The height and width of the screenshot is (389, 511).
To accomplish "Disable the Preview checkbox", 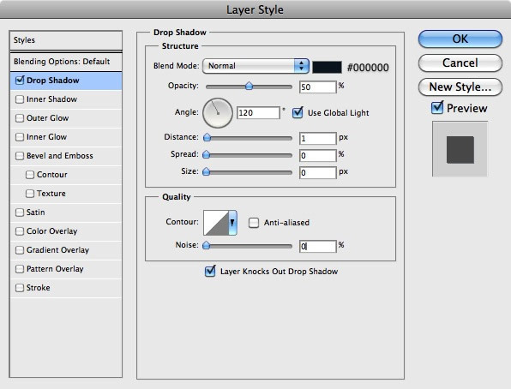I will (x=437, y=108).
